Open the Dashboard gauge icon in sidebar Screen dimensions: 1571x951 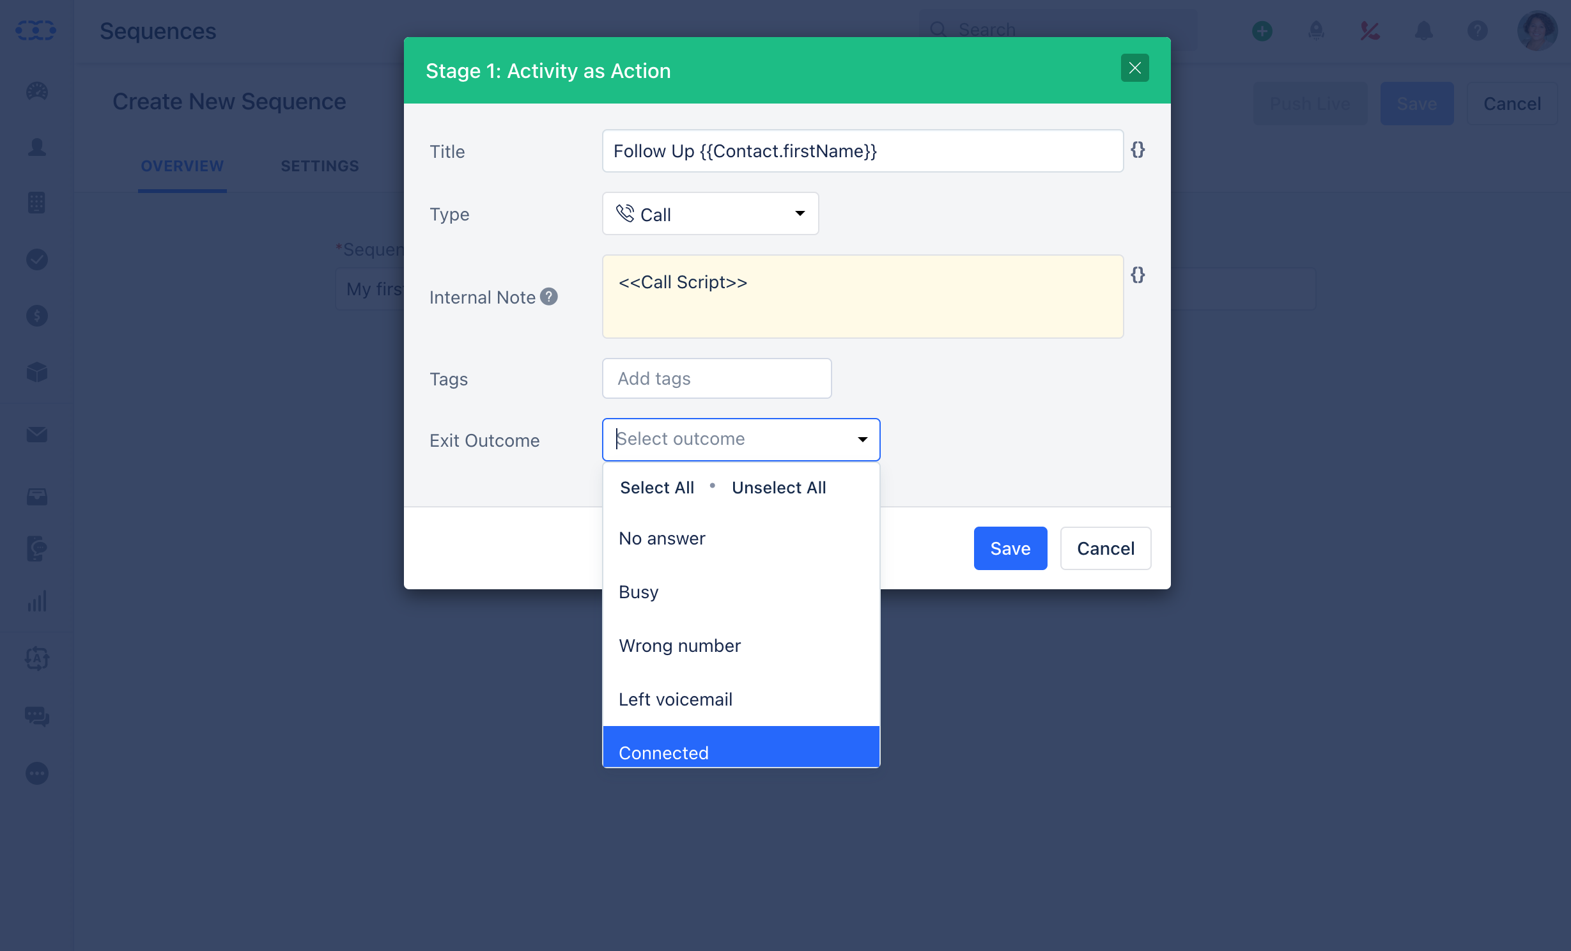click(x=36, y=91)
